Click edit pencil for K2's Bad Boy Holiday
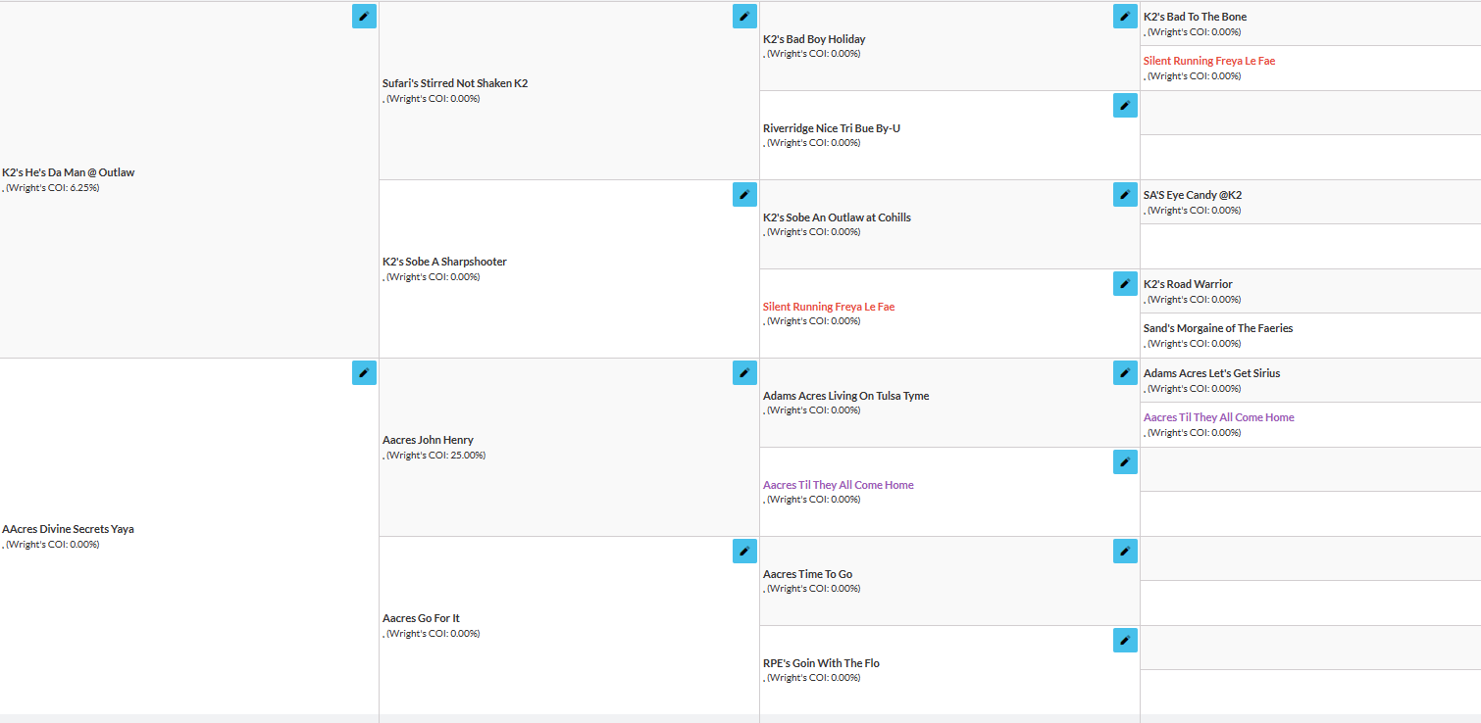1481x723 pixels. pyautogui.click(x=1125, y=16)
